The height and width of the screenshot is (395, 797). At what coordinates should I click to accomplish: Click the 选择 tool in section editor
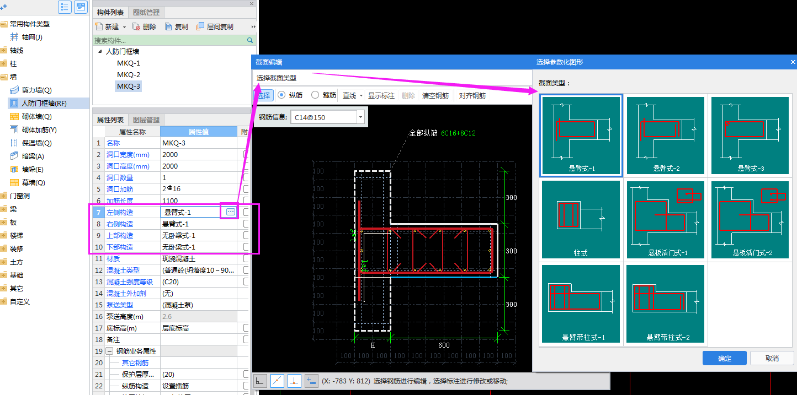coord(264,95)
